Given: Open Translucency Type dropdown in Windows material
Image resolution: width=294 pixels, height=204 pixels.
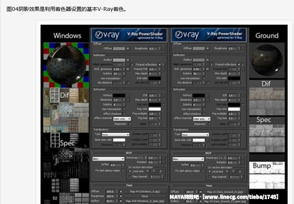Looking at the screenshot, I should tap(116, 134).
